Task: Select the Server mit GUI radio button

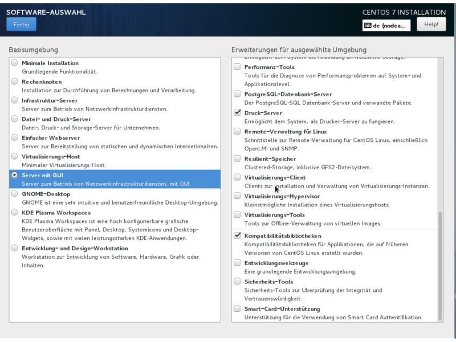Action: 15,175
